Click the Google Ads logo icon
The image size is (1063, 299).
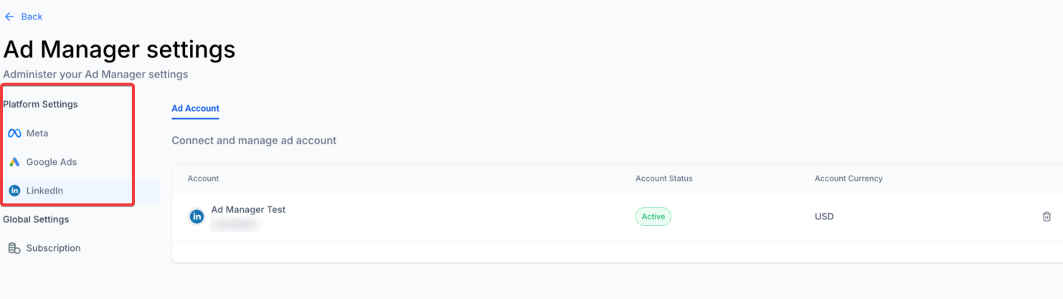click(x=14, y=162)
